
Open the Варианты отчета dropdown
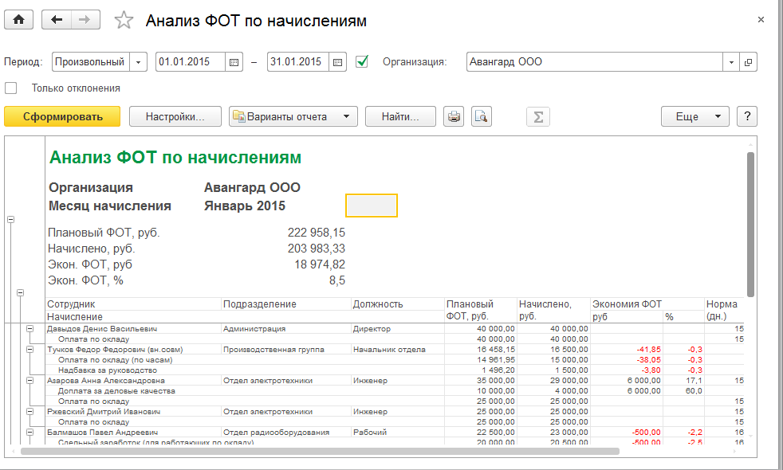point(293,117)
